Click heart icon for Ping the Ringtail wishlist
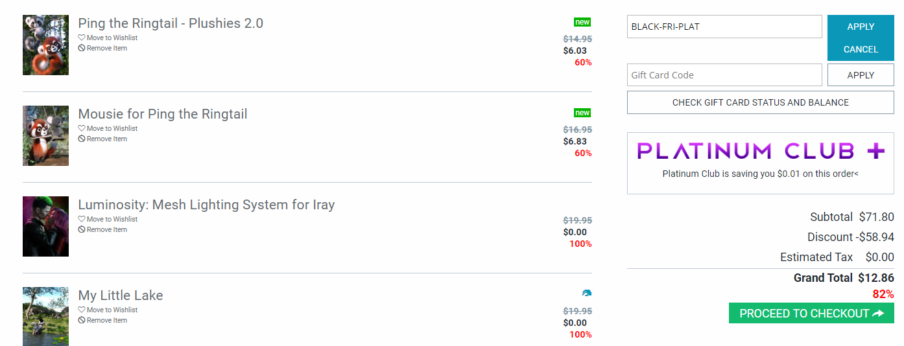 (82, 38)
